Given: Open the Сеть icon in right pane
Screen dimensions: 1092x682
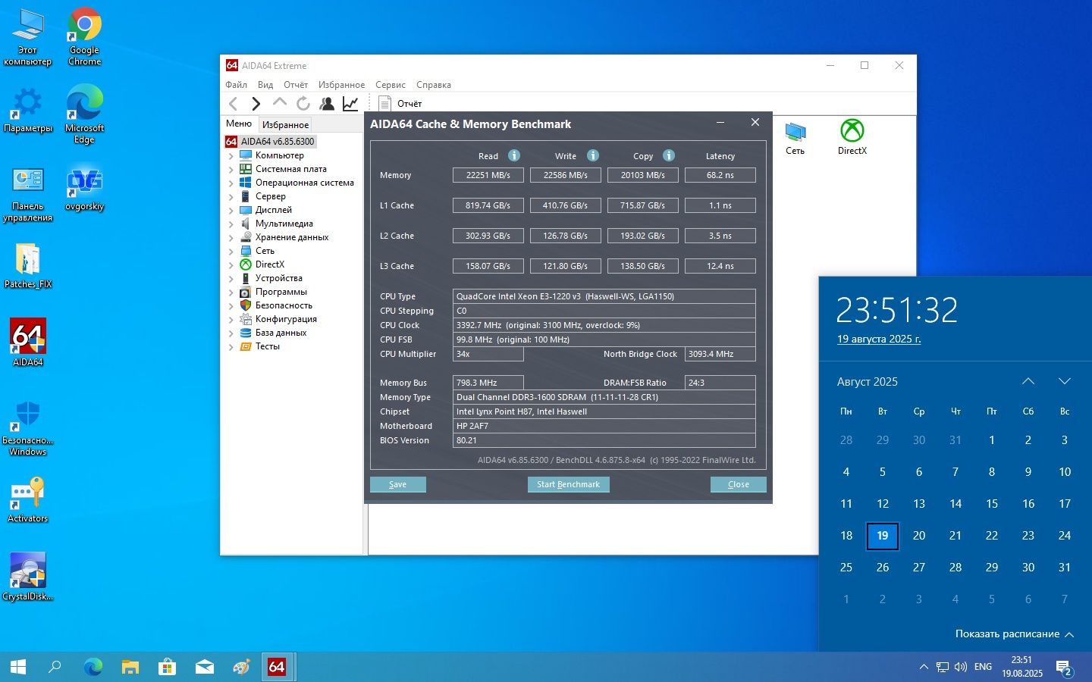Looking at the screenshot, I should tap(795, 138).
